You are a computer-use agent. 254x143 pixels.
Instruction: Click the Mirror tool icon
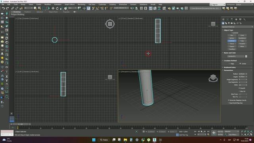click(132, 8)
